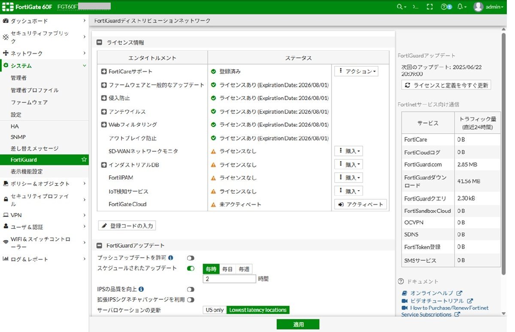The image size is (515, 332).
Task: Click the warning icon for FortiIPAM row
Action: pos(213,178)
